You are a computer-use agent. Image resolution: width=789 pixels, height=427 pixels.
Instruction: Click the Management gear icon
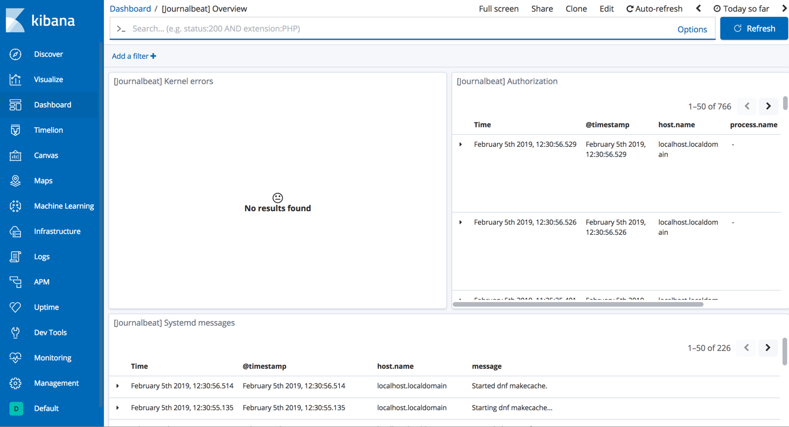click(x=16, y=383)
